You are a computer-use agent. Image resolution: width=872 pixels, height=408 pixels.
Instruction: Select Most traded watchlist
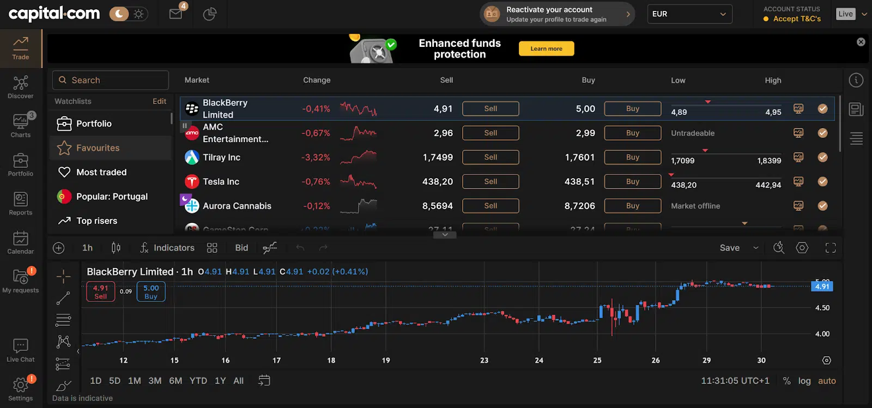tap(101, 172)
